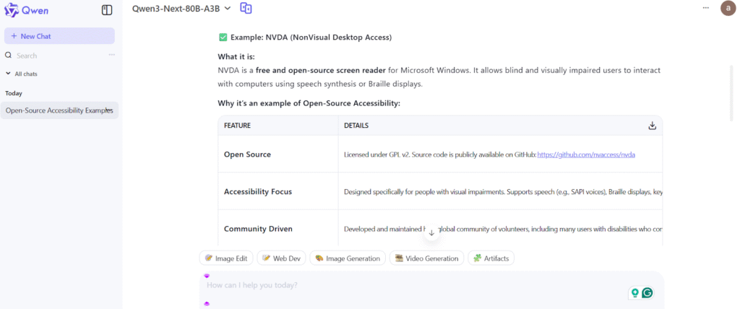Open the user avatar menu

(x=728, y=8)
